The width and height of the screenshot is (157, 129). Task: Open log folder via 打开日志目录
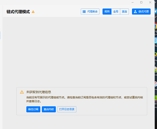click(x=67, y=109)
